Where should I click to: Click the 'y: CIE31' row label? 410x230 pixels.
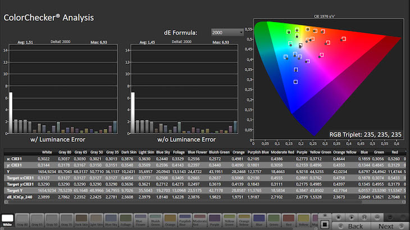click(14, 165)
